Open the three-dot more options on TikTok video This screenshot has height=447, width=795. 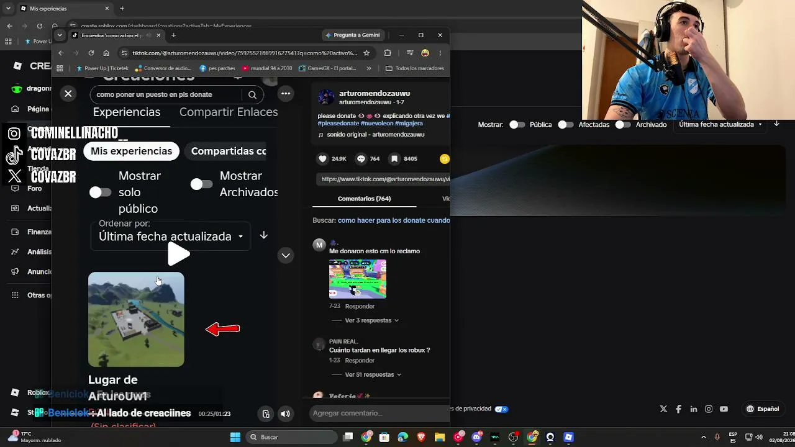(286, 94)
